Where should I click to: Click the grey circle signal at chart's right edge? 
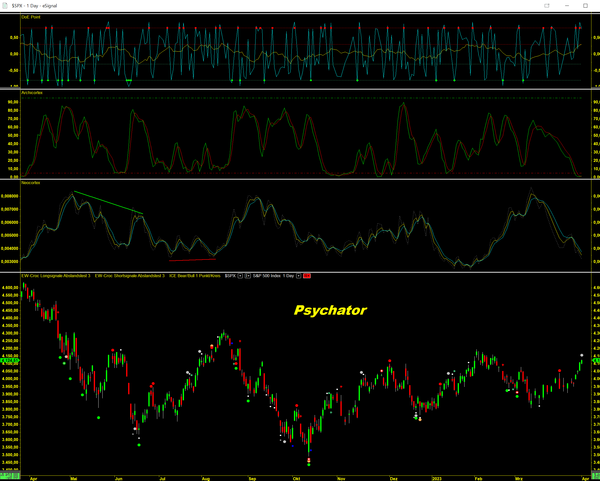tap(582, 355)
